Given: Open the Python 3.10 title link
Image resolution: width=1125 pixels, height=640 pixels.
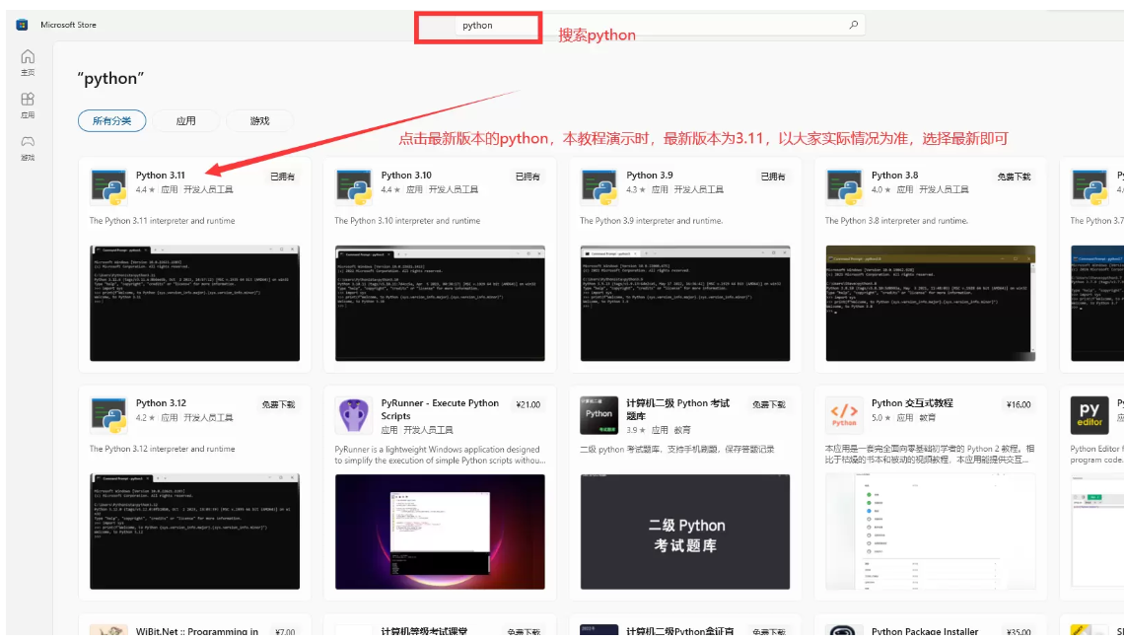Looking at the screenshot, I should point(406,176).
